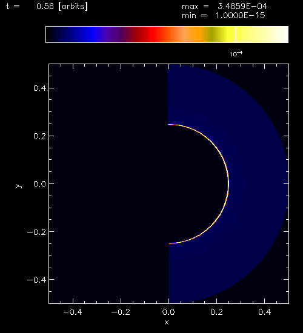Click the bright ring at y equals 0.0
303x333 pixels.
coord(228,183)
